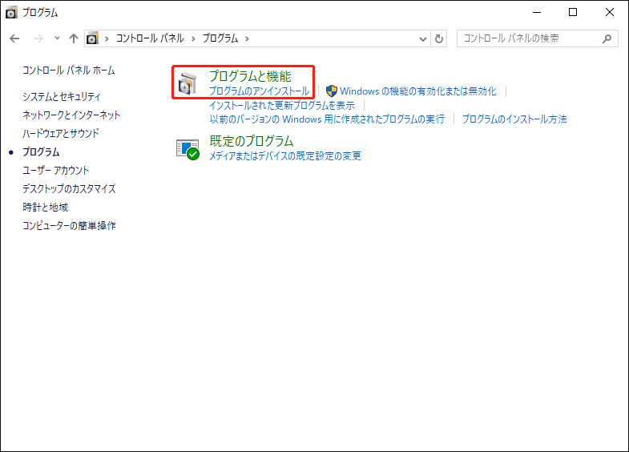Click プログラムのアンインストール link

click(x=259, y=91)
